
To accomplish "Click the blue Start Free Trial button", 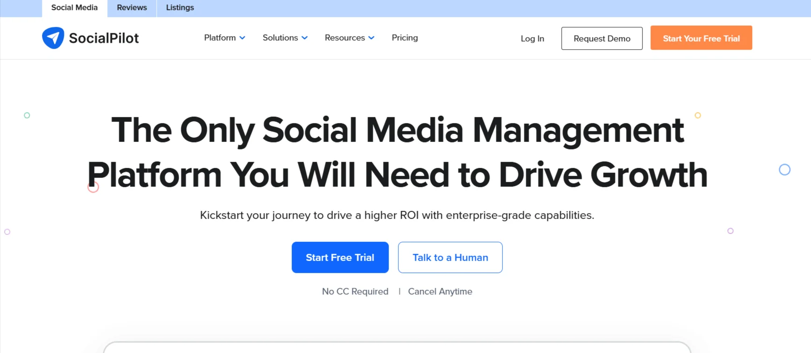I will [340, 257].
